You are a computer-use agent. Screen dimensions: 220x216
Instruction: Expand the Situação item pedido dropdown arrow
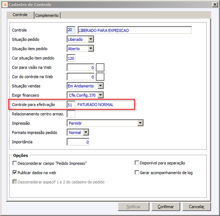pos(91,49)
